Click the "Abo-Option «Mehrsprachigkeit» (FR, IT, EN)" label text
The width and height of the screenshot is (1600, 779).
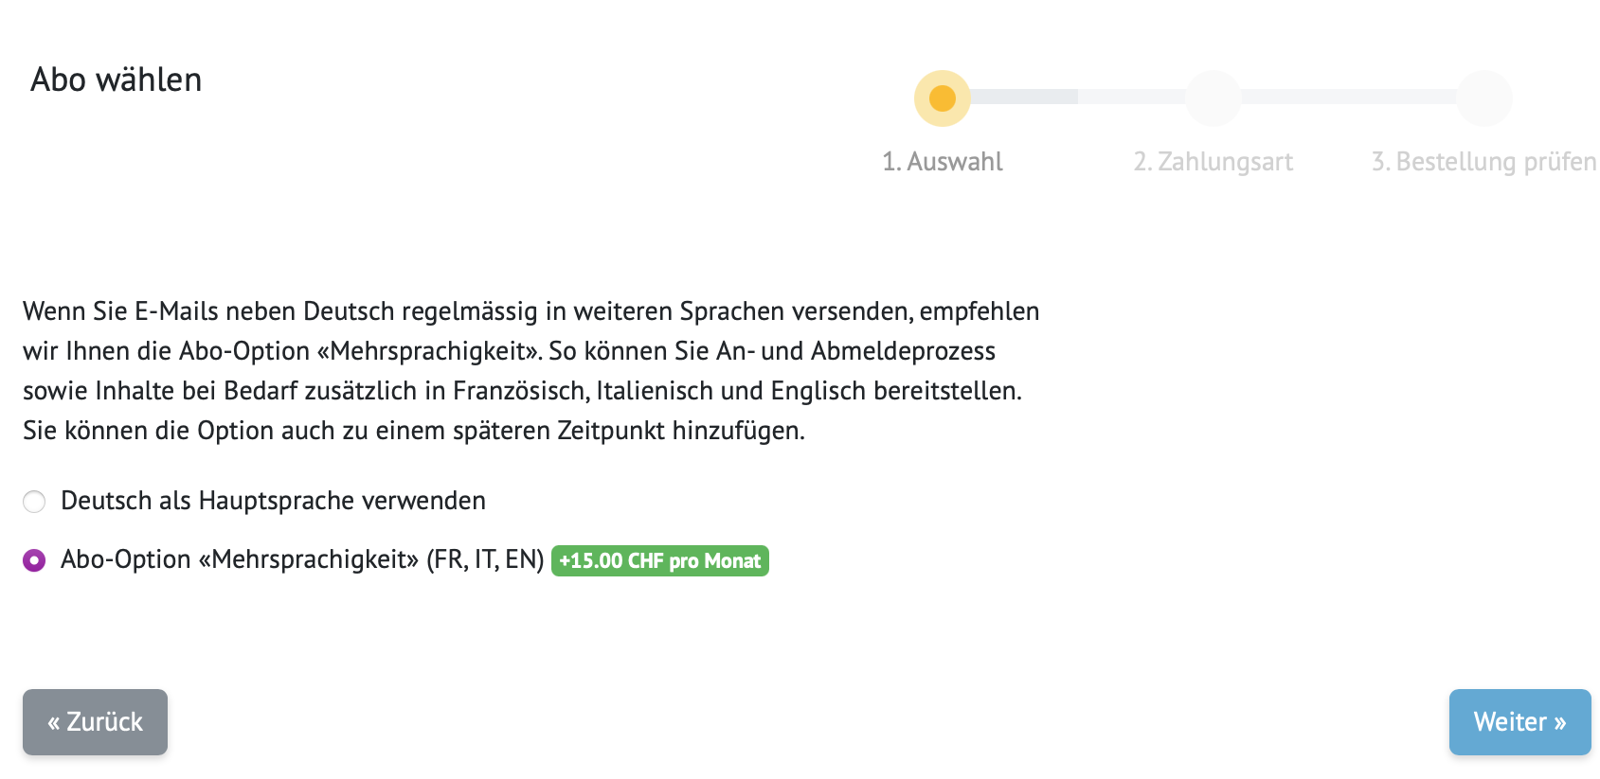pos(301,559)
